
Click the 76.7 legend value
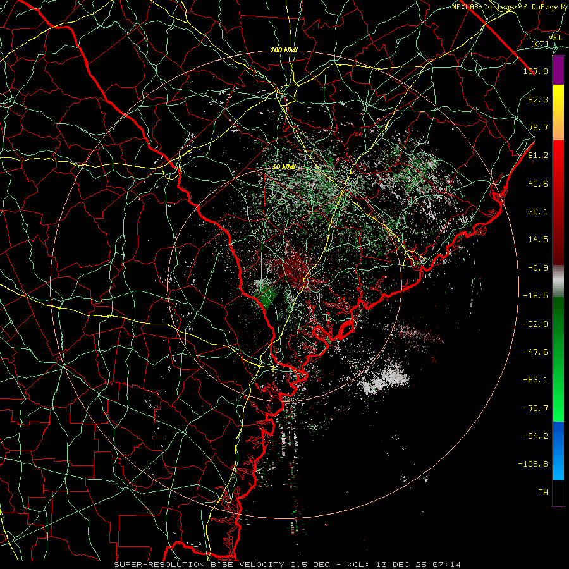click(538, 127)
